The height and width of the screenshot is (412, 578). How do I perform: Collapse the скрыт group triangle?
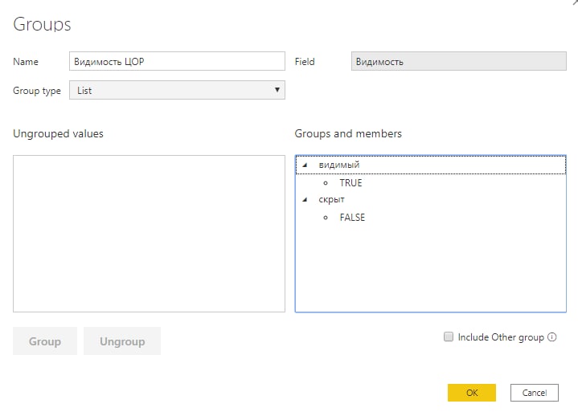305,199
